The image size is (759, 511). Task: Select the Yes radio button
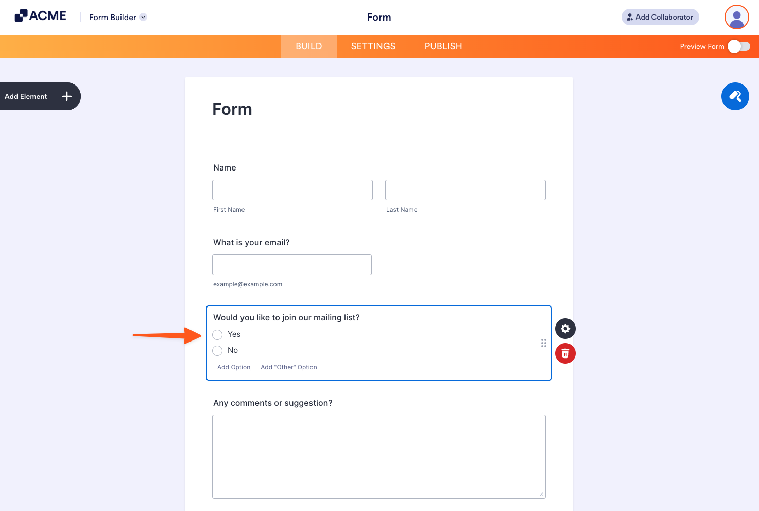point(217,334)
